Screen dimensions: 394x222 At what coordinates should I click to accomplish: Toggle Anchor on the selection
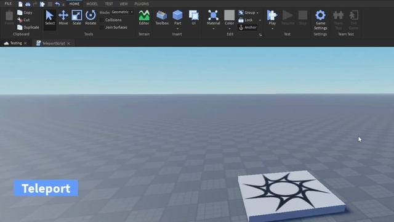pyautogui.click(x=247, y=27)
